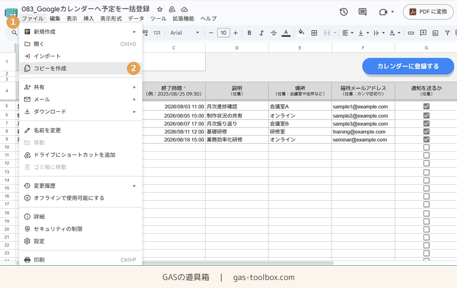Toggle bold formatting in toolbar
457x288 pixels.
[x=249, y=33]
